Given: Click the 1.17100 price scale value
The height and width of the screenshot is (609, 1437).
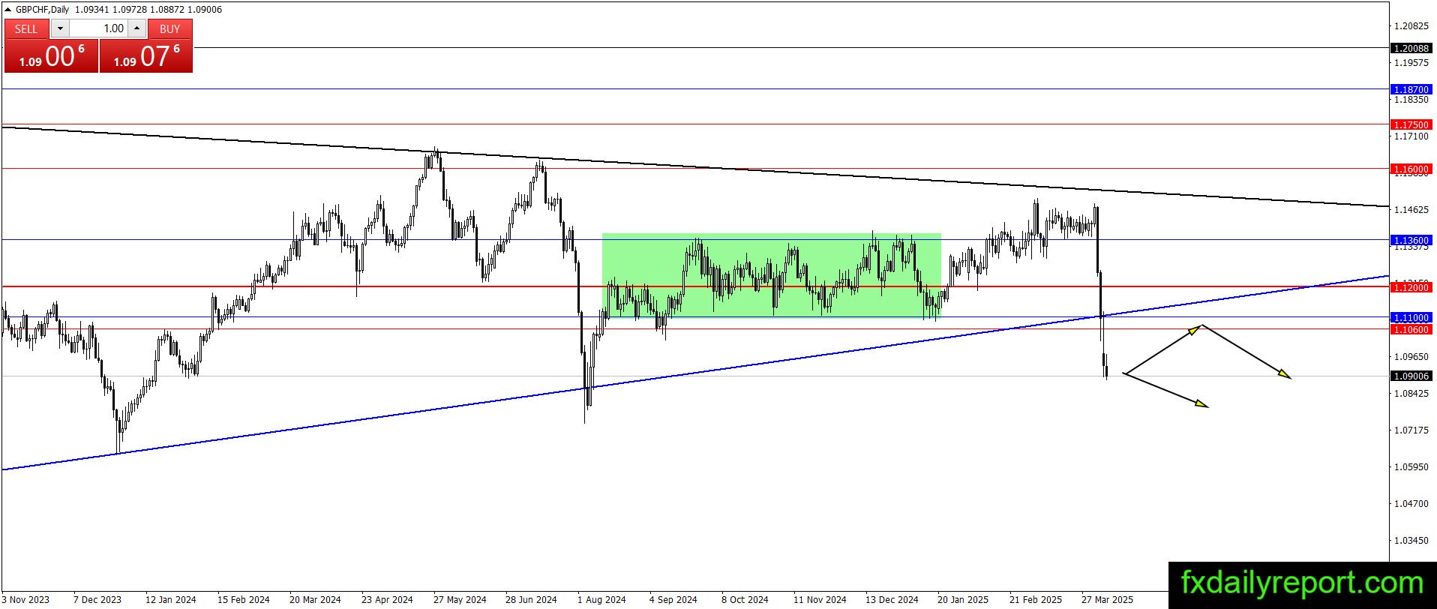Looking at the screenshot, I should click(x=1411, y=136).
